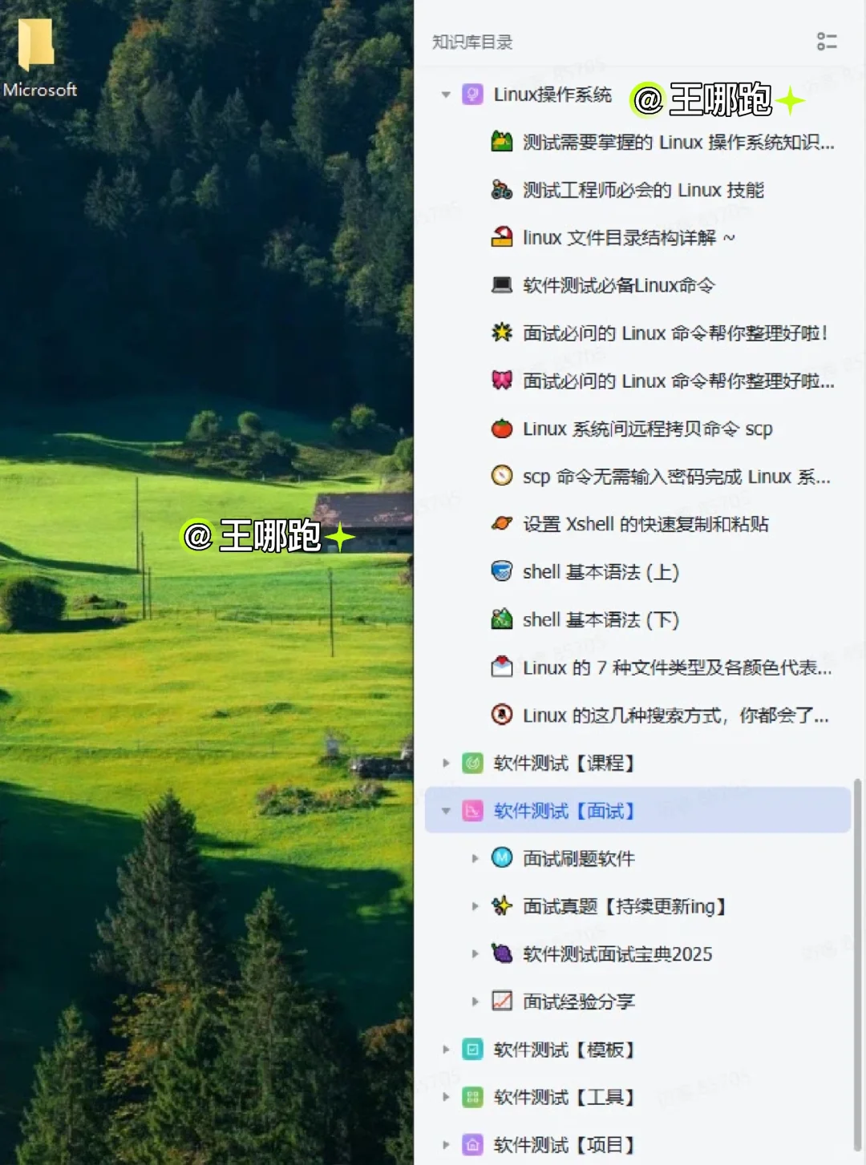Collapse the Linux操作系统 section
This screenshot has height=1165, width=866.
446,94
